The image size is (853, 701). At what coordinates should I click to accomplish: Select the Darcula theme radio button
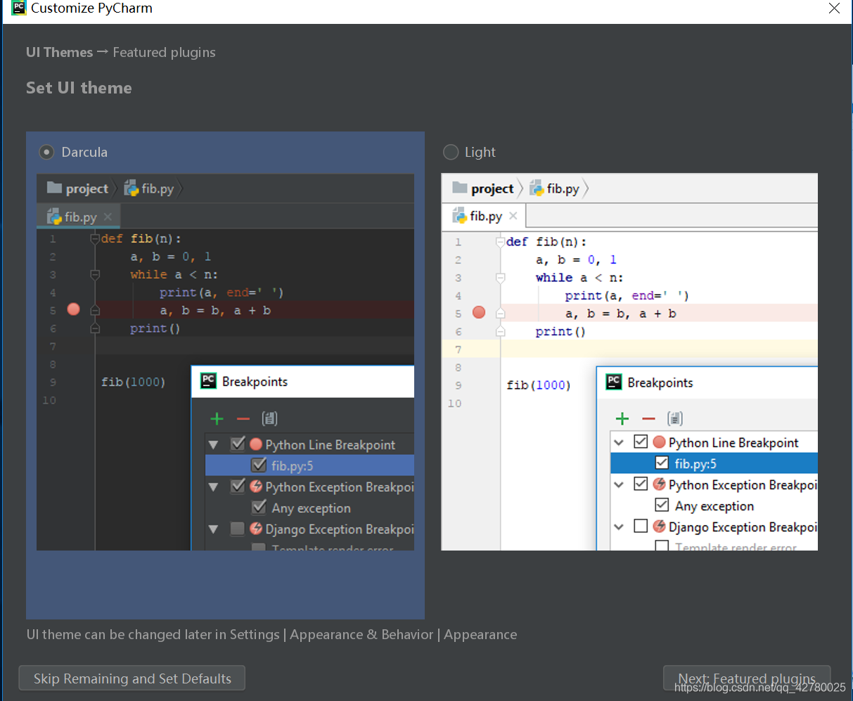pos(46,152)
